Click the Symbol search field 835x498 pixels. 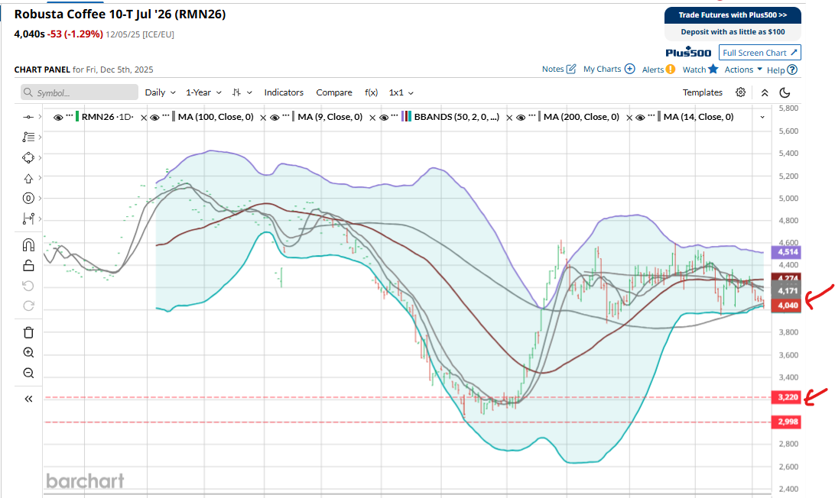[x=80, y=92]
